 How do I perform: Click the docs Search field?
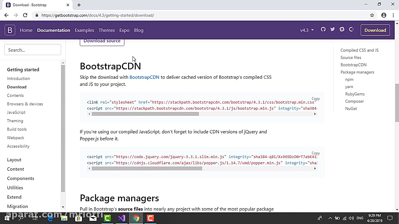point(33,50)
